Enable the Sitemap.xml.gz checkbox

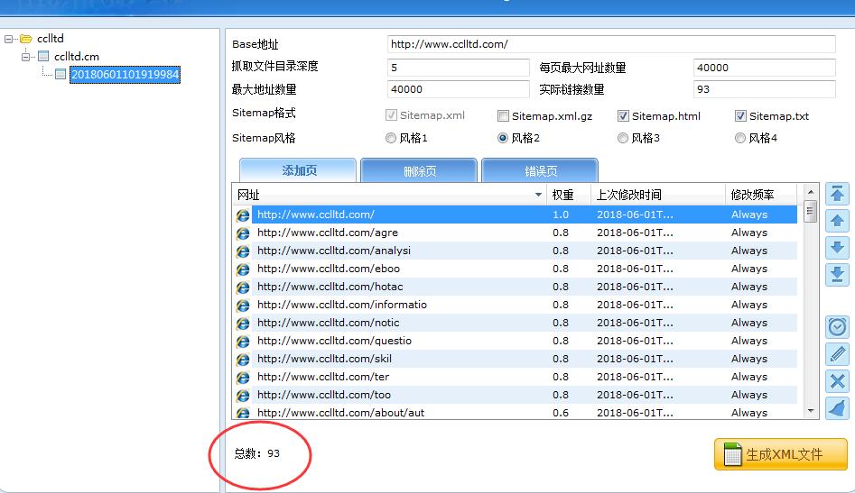[503, 116]
